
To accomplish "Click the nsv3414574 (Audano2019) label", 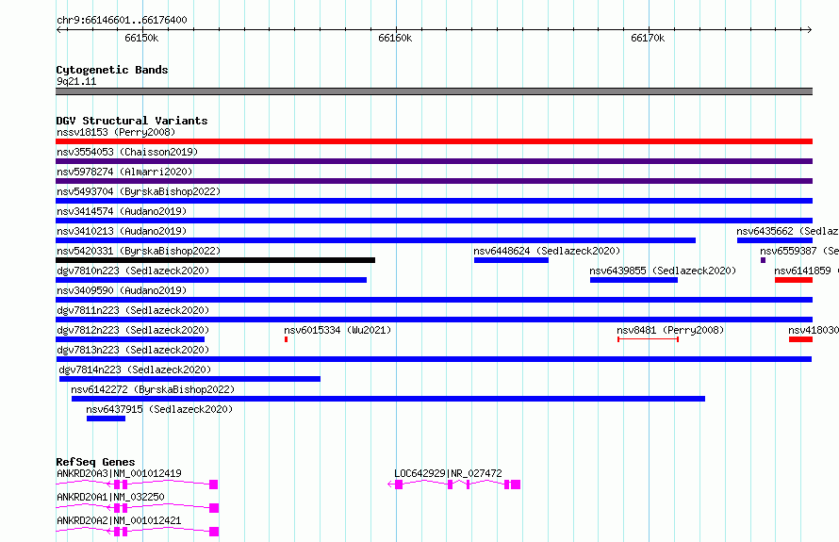I will 122,211.
